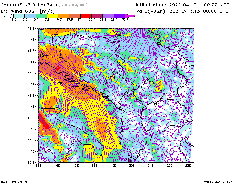Click the '2021-04-10-09:42' timestamp
The width and height of the screenshot is (239, 184).
click(218, 182)
